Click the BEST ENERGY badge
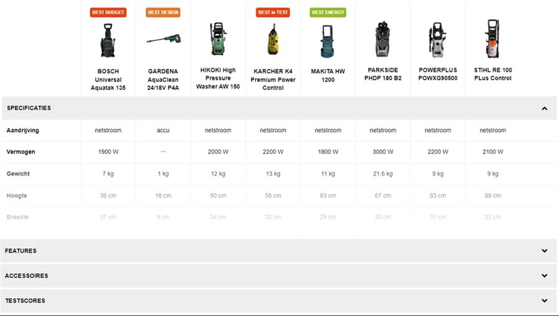Screen dimensions: 559x316 (327, 12)
